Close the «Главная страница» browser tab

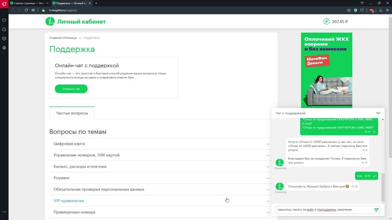47,3
